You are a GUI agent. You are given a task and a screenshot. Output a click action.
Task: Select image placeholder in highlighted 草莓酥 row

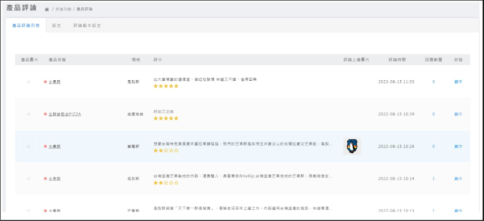click(28, 146)
